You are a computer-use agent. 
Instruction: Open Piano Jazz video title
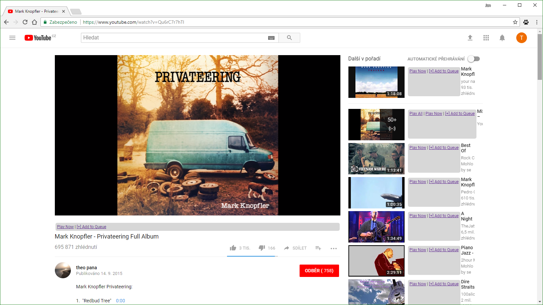point(467,250)
